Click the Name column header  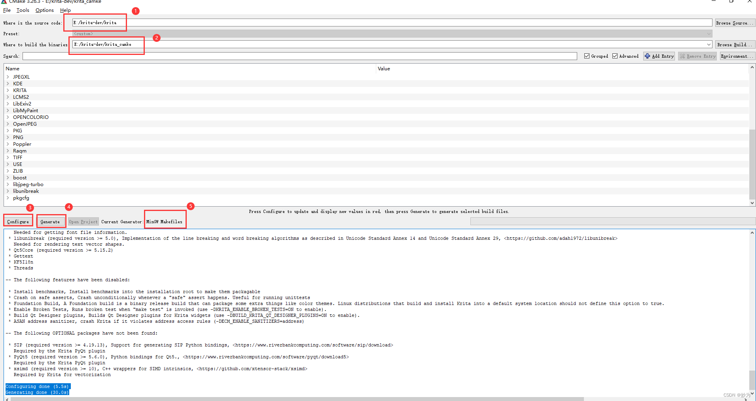click(190, 69)
